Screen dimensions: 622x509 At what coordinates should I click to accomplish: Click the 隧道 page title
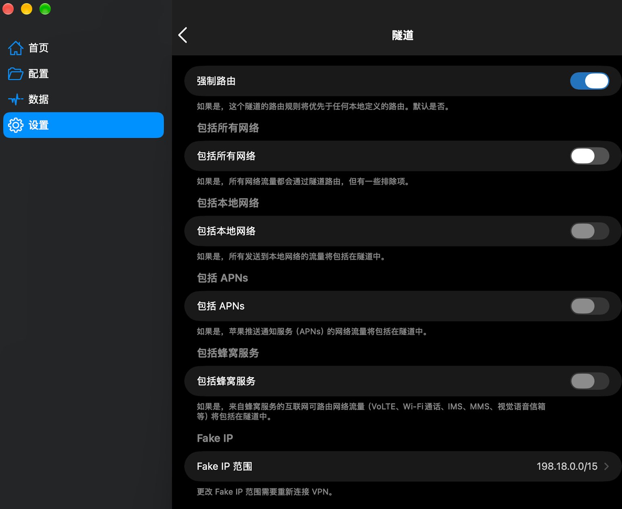[x=403, y=35]
